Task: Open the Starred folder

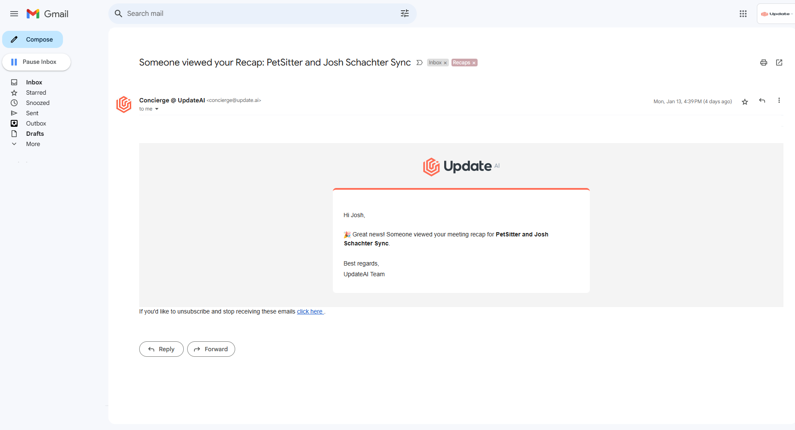Action: (x=36, y=93)
